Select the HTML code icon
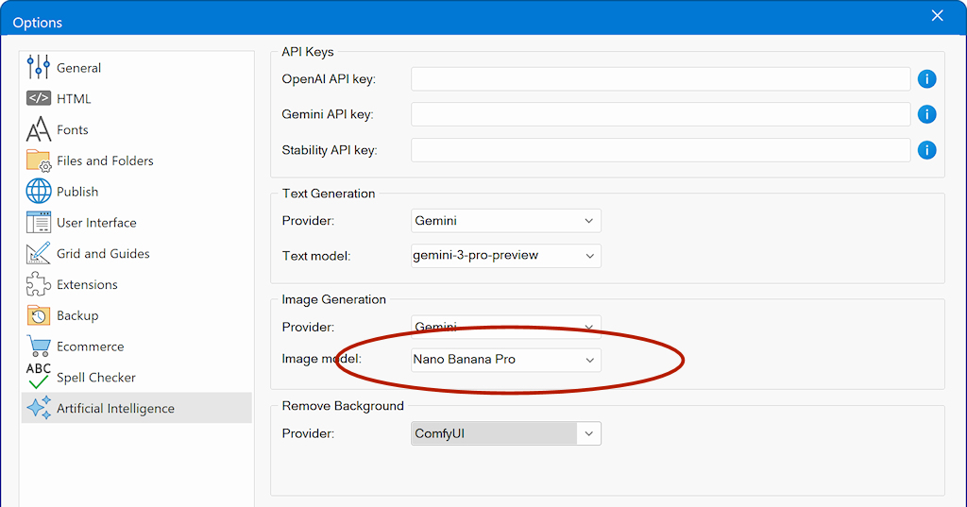This screenshot has height=507, width=967. point(38,99)
